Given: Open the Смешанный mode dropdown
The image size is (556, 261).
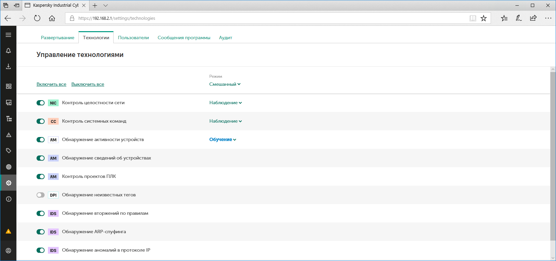Looking at the screenshot, I should [225, 84].
